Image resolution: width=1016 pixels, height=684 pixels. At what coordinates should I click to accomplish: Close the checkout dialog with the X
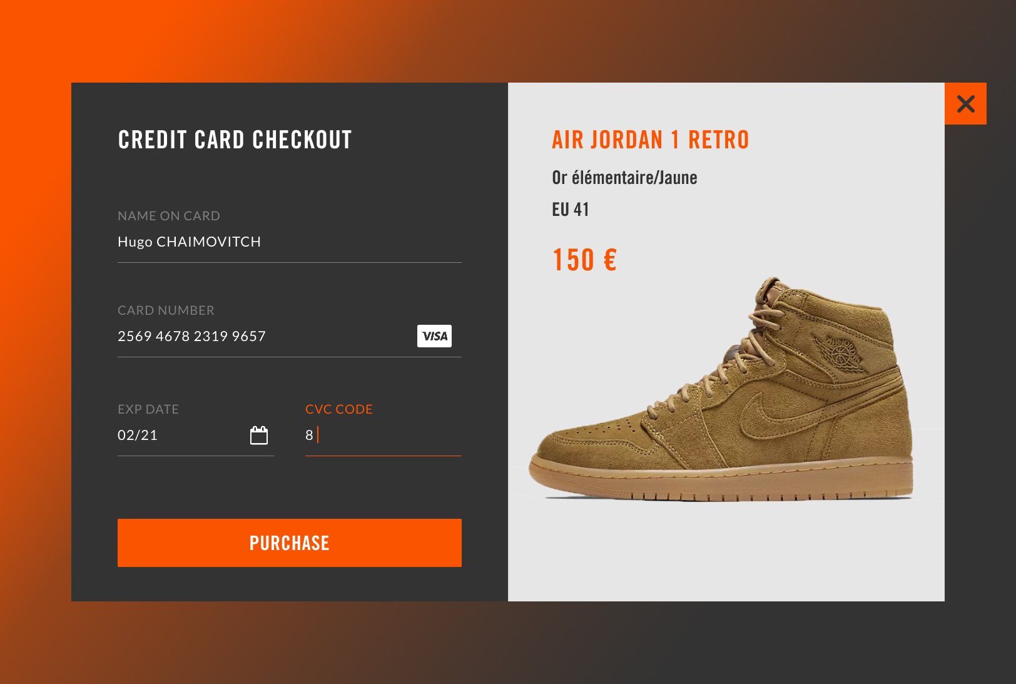[965, 103]
